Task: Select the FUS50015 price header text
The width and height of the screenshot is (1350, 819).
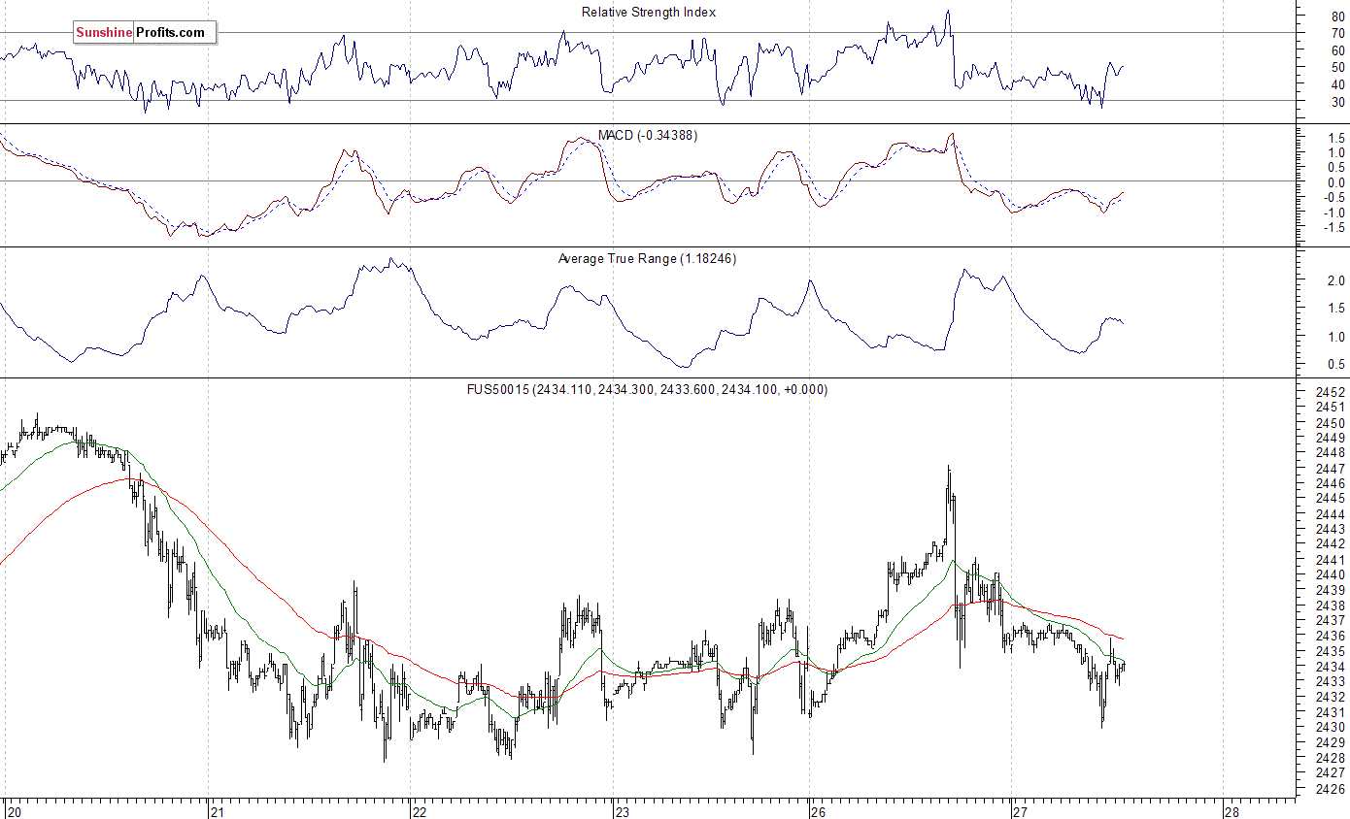Action: (647, 389)
